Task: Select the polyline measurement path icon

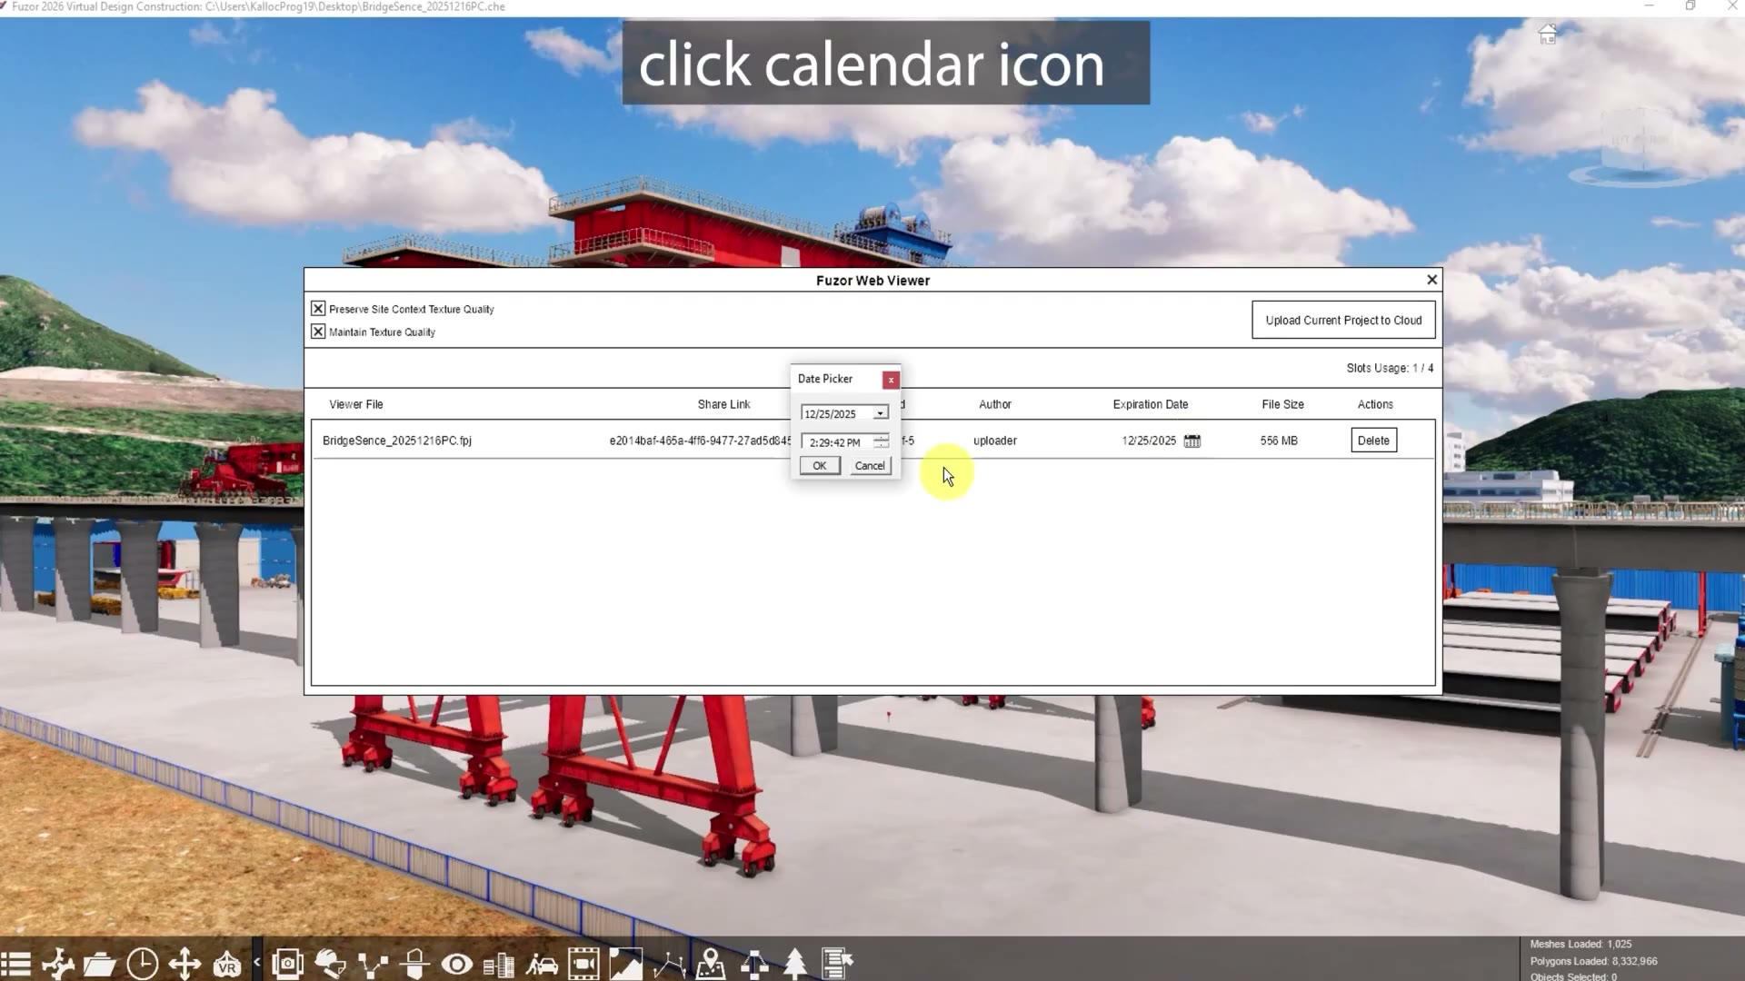Action: [669, 964]
